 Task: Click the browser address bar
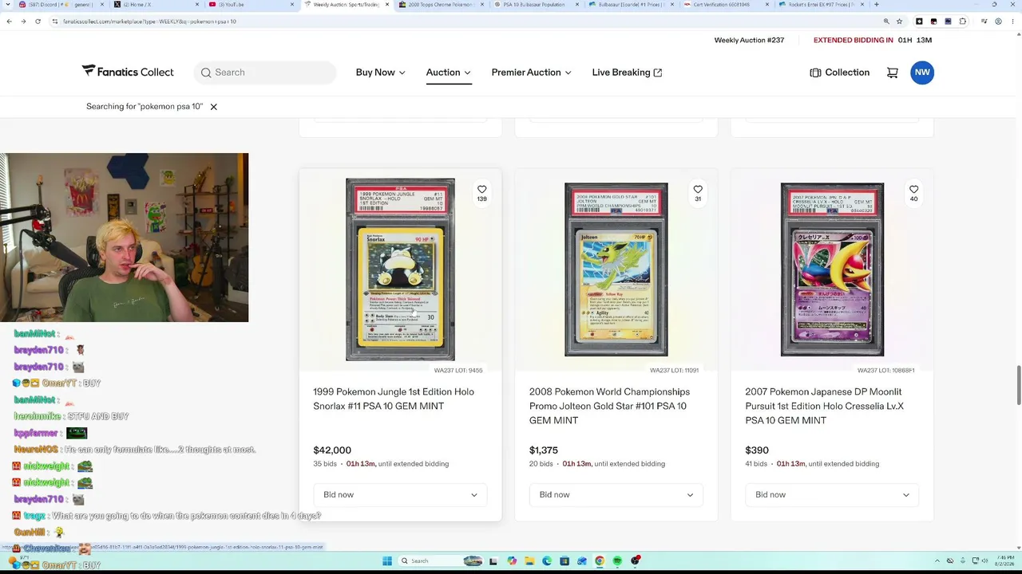[x=463, y=22]
